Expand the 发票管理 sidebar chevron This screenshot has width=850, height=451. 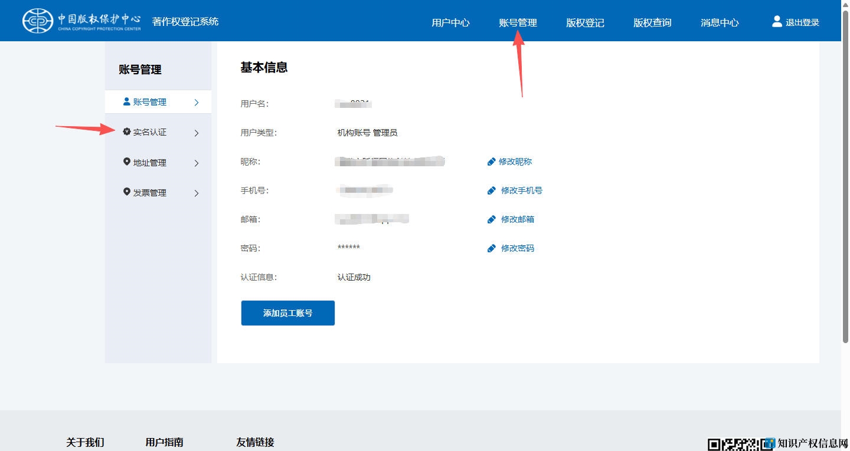197,193
